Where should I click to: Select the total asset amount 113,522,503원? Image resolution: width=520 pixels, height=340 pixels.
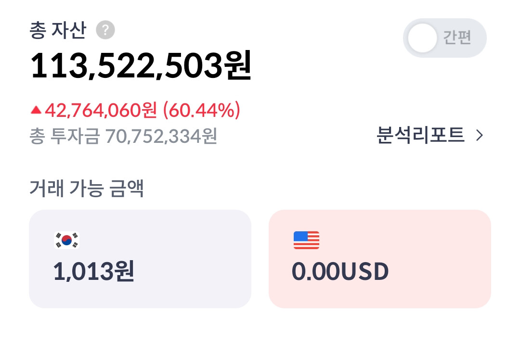tap(141, 65)
